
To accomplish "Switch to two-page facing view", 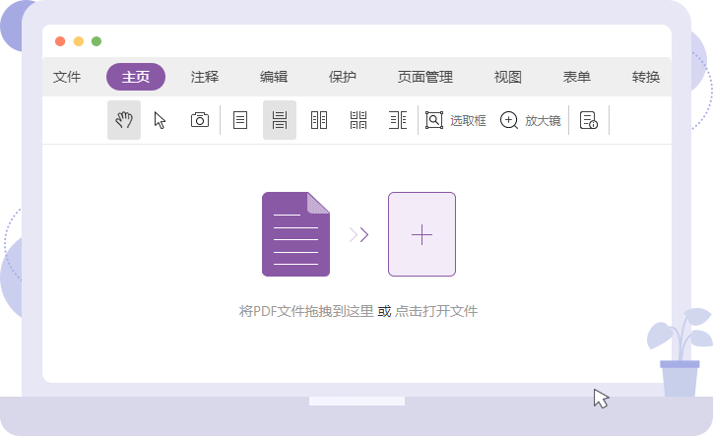I will (x=319, y=120).
